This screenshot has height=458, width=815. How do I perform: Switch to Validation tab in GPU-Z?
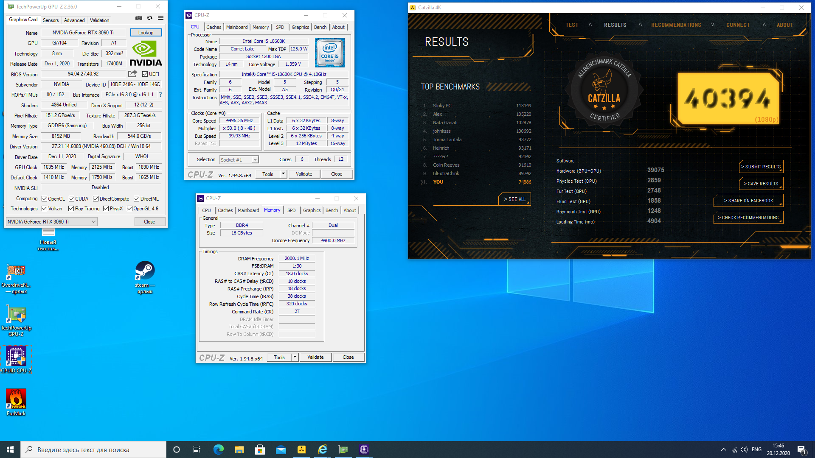[99, 20]
